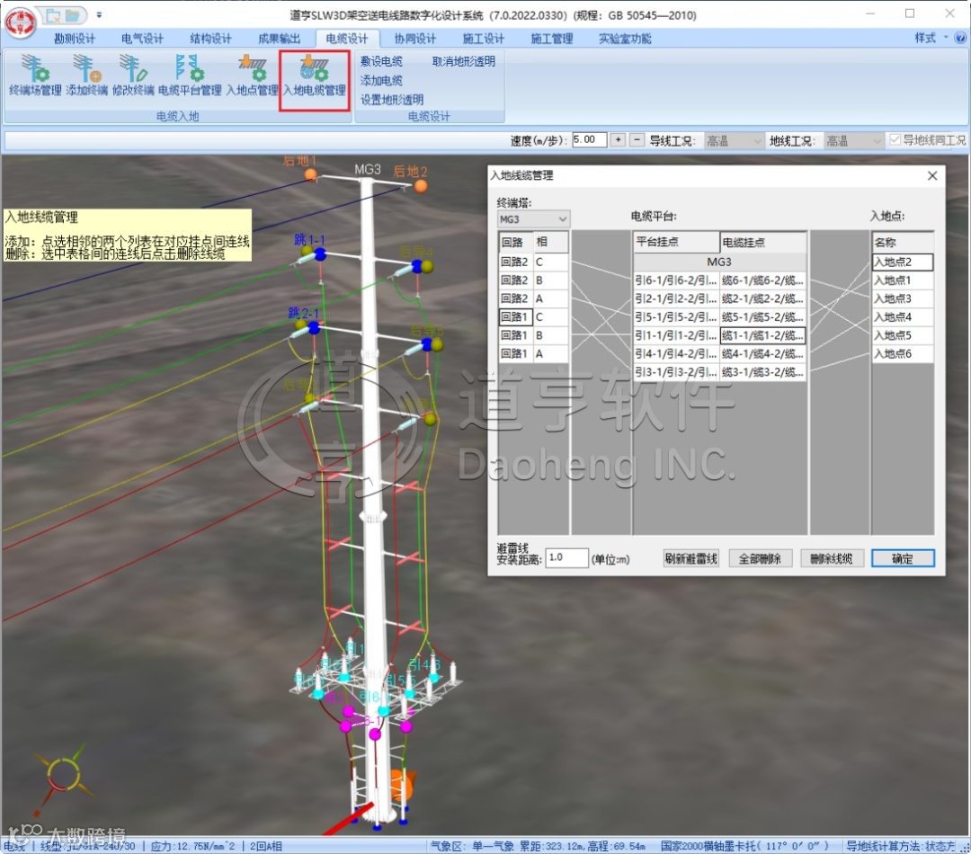This screenshot has height=854, width=971.
Task: Click 设置地形透明 command
Action: (x=391, y=100)
